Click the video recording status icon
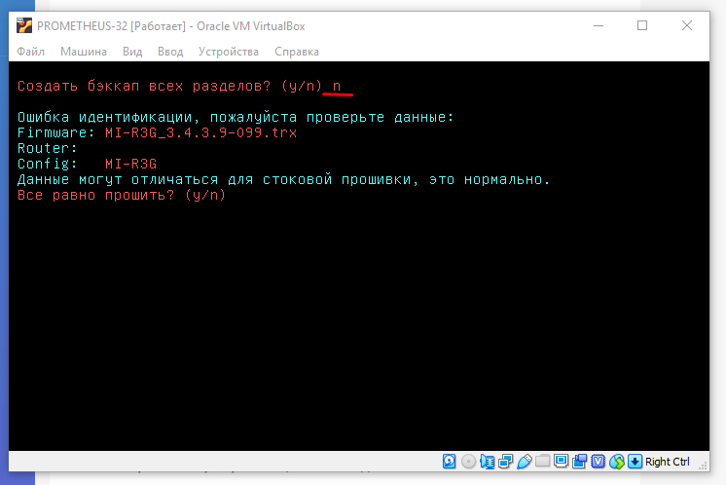This screenshot has width=726, height=485. 579,461
